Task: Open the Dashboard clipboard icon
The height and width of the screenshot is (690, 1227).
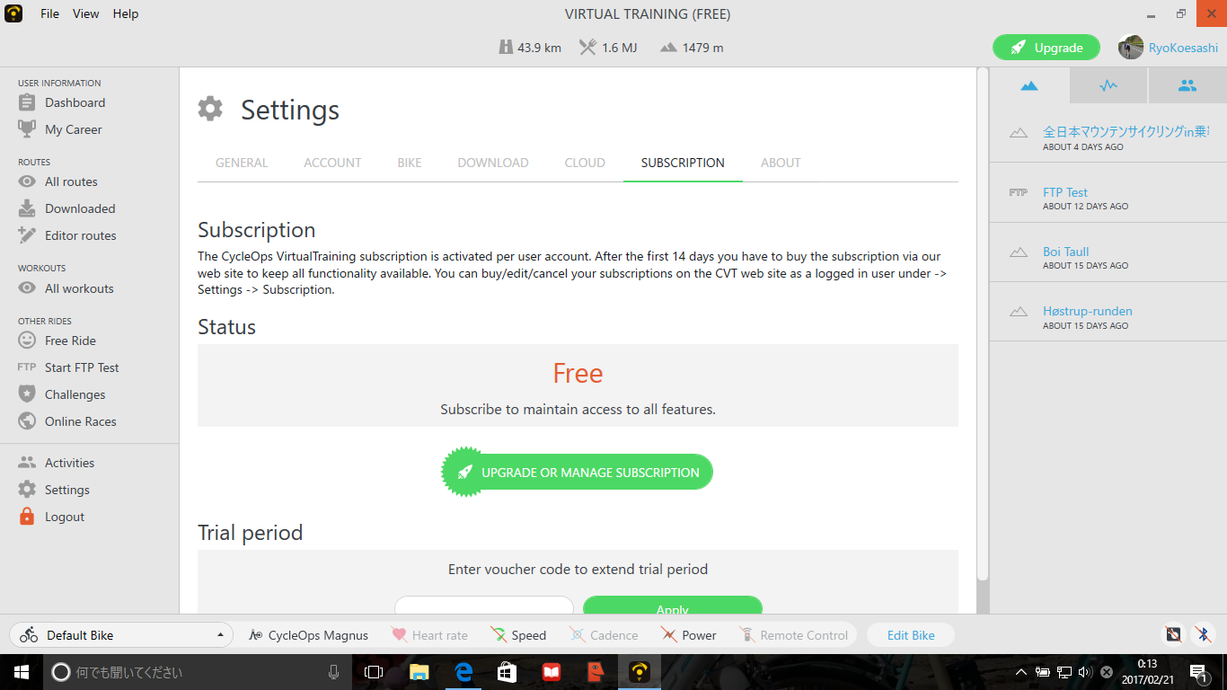Action: coord(27,102)
